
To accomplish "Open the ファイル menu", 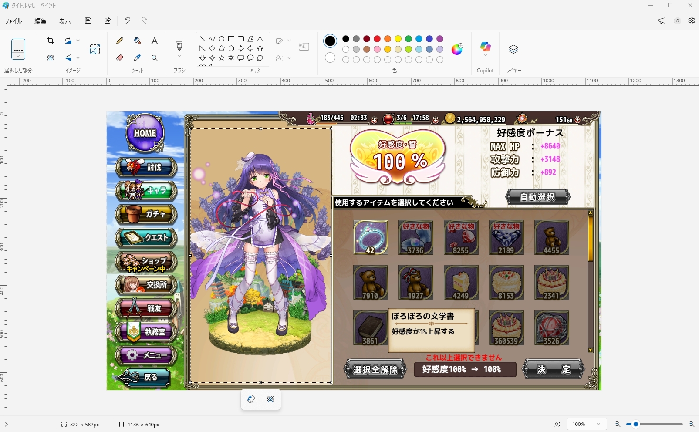I will pos(14,21).
